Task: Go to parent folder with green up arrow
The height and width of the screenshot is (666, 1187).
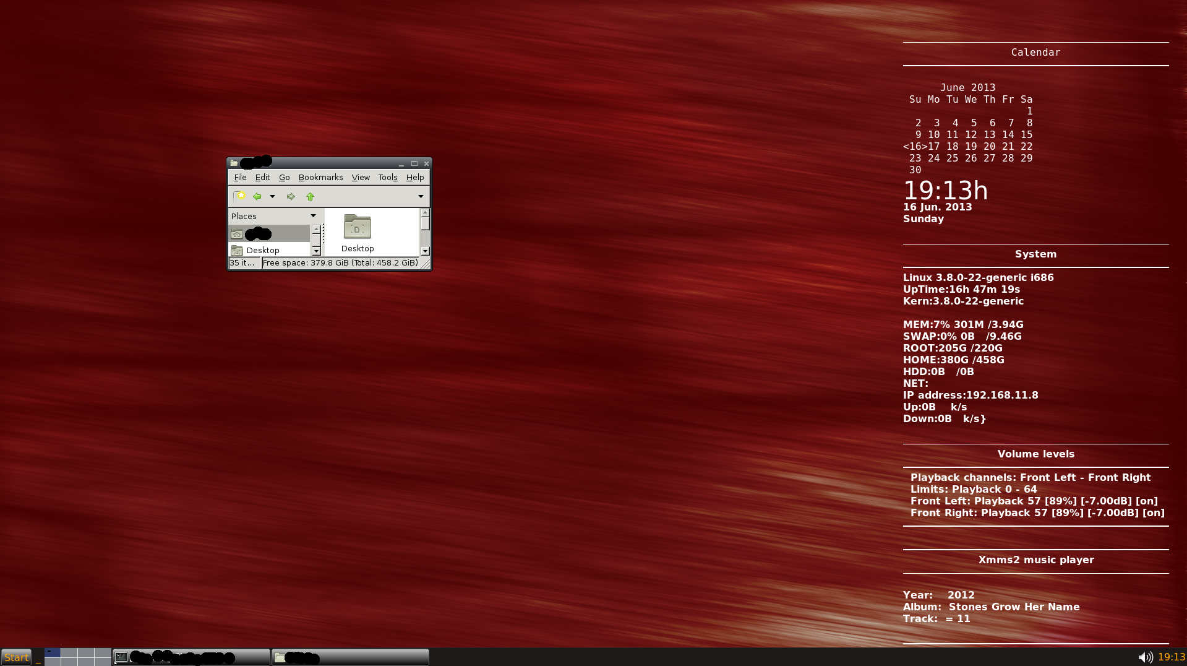Action: click(x=311, y=196)
